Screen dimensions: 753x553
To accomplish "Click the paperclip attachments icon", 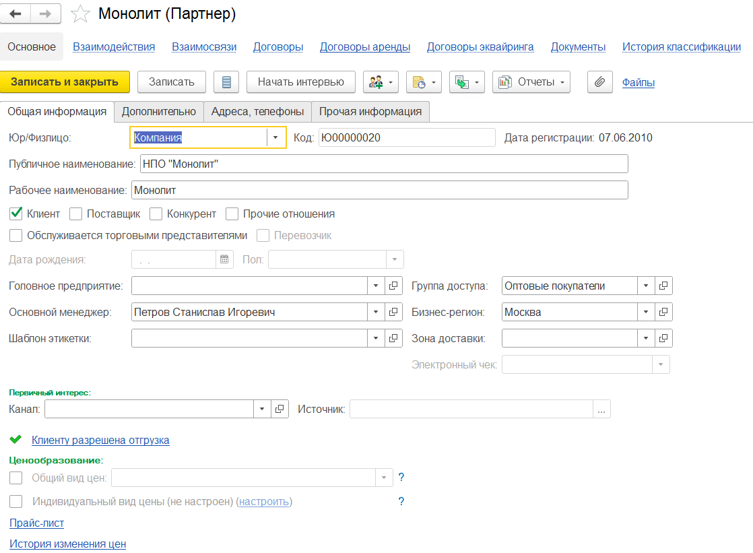I will pos(599,82).
